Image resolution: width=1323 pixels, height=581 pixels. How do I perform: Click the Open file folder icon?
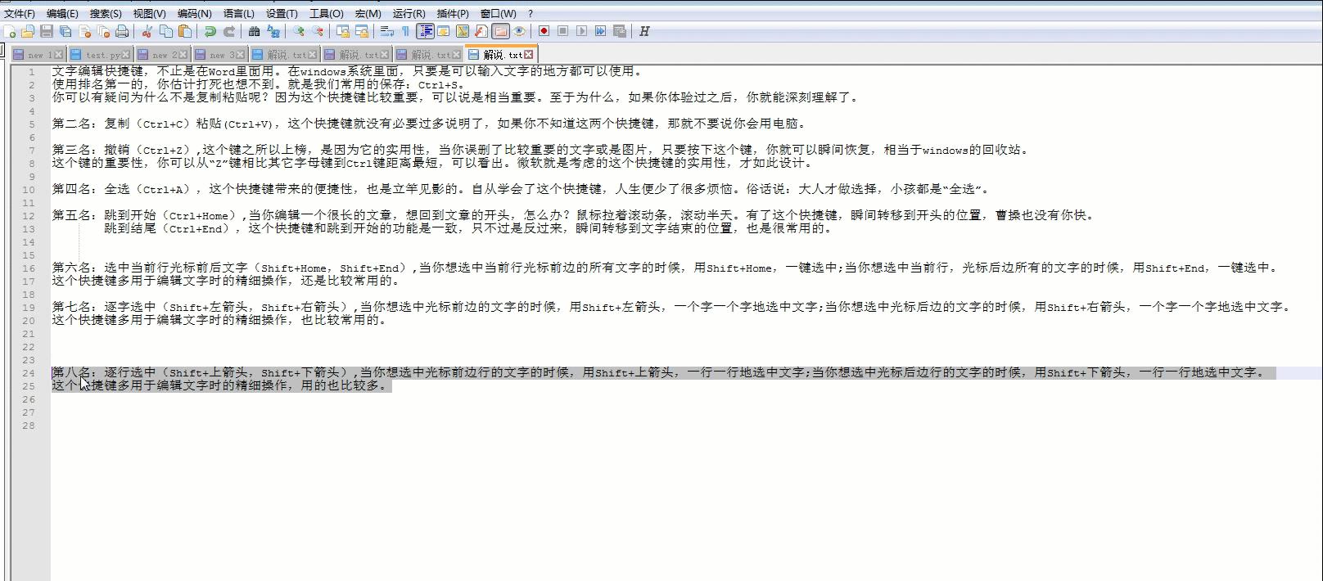pyautogui.click(x=28, y=31)
